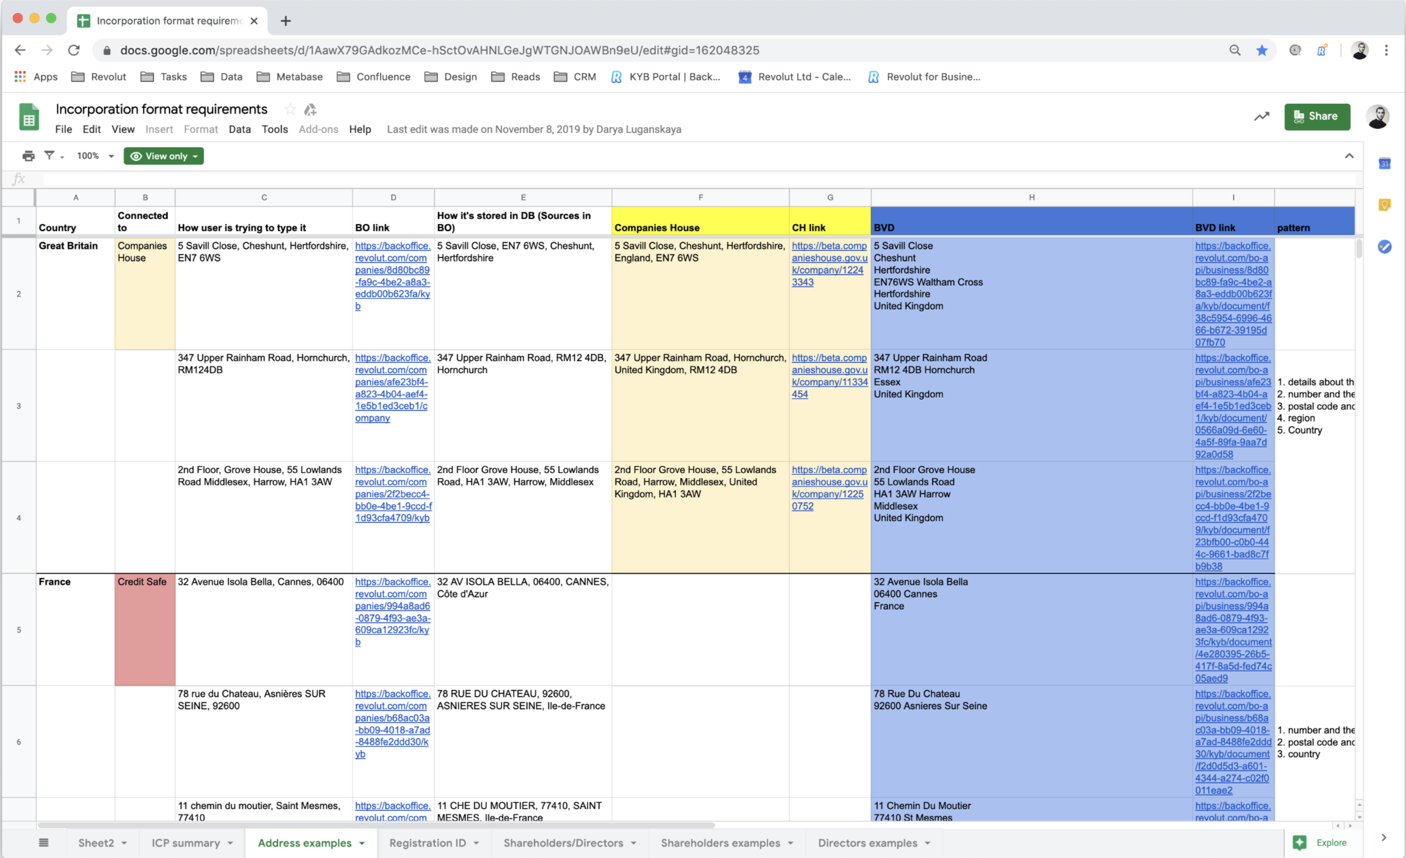The image size is (1406, 858).
Task: Open the all sheets list icon
Action: pyautogui.click(x=44, y=843)
